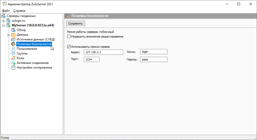257x140 pixels.
Task: Collapse the MyServer tree node
Action: [x=4, y=25]
